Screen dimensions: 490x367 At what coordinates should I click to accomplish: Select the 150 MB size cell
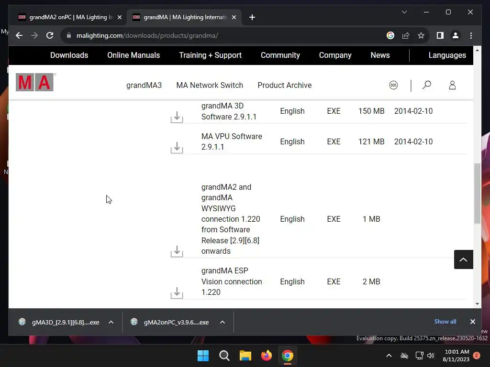click(x=371, y=111)
